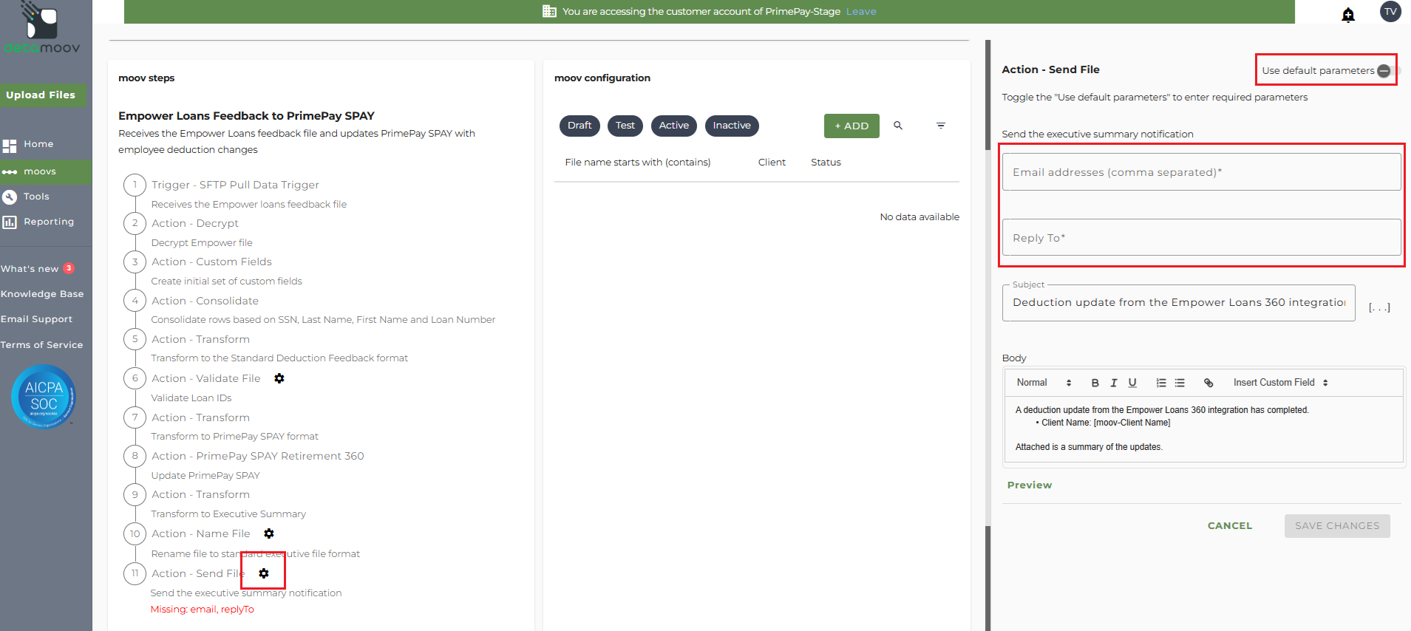Select step 8 PrimePay SPAY Retirement 360
This screenshot has width=1411, height=631.
(x=258, y=456)
